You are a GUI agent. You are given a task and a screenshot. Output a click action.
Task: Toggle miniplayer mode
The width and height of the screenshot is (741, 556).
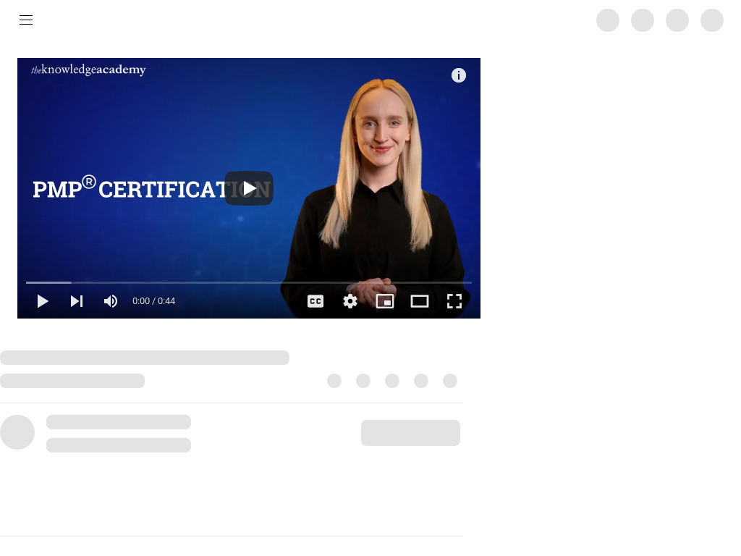385,301
